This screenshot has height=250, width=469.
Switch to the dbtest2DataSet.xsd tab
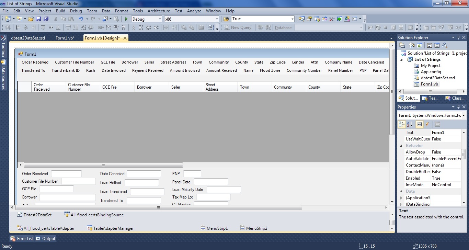[28, 38]
